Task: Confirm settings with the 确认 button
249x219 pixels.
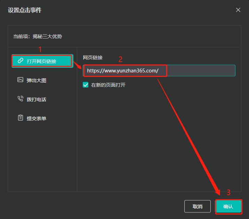Action: pyautogui.click(x=228, y=207)
